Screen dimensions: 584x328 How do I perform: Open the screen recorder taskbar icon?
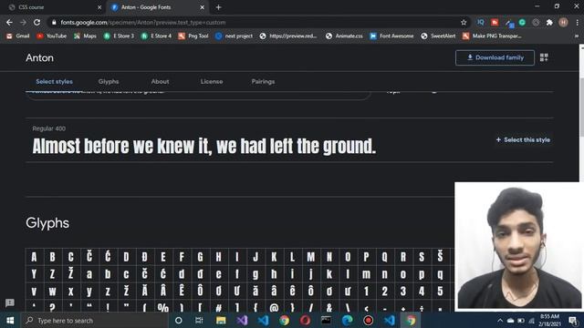pyautogui.click(x=368, y=320)
